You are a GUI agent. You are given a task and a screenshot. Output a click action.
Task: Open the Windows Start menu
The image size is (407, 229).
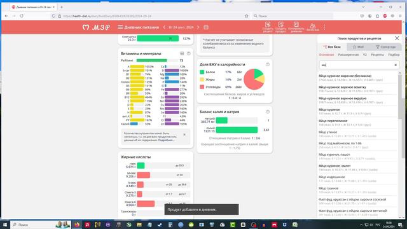[x=5, y=225]
